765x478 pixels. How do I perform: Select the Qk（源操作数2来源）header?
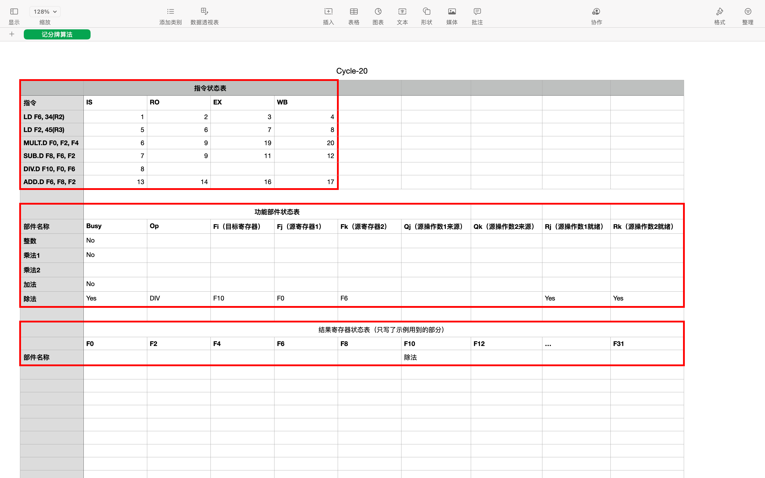click(x=506, y=226)
